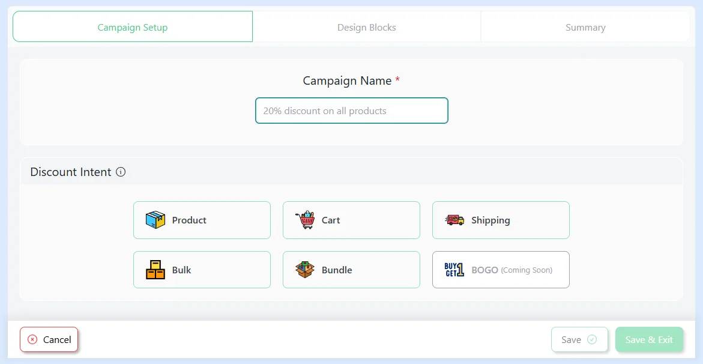Switch to the Design Blocks tab
The height and width of the screenshot is (364, 703).
point(366,27)
